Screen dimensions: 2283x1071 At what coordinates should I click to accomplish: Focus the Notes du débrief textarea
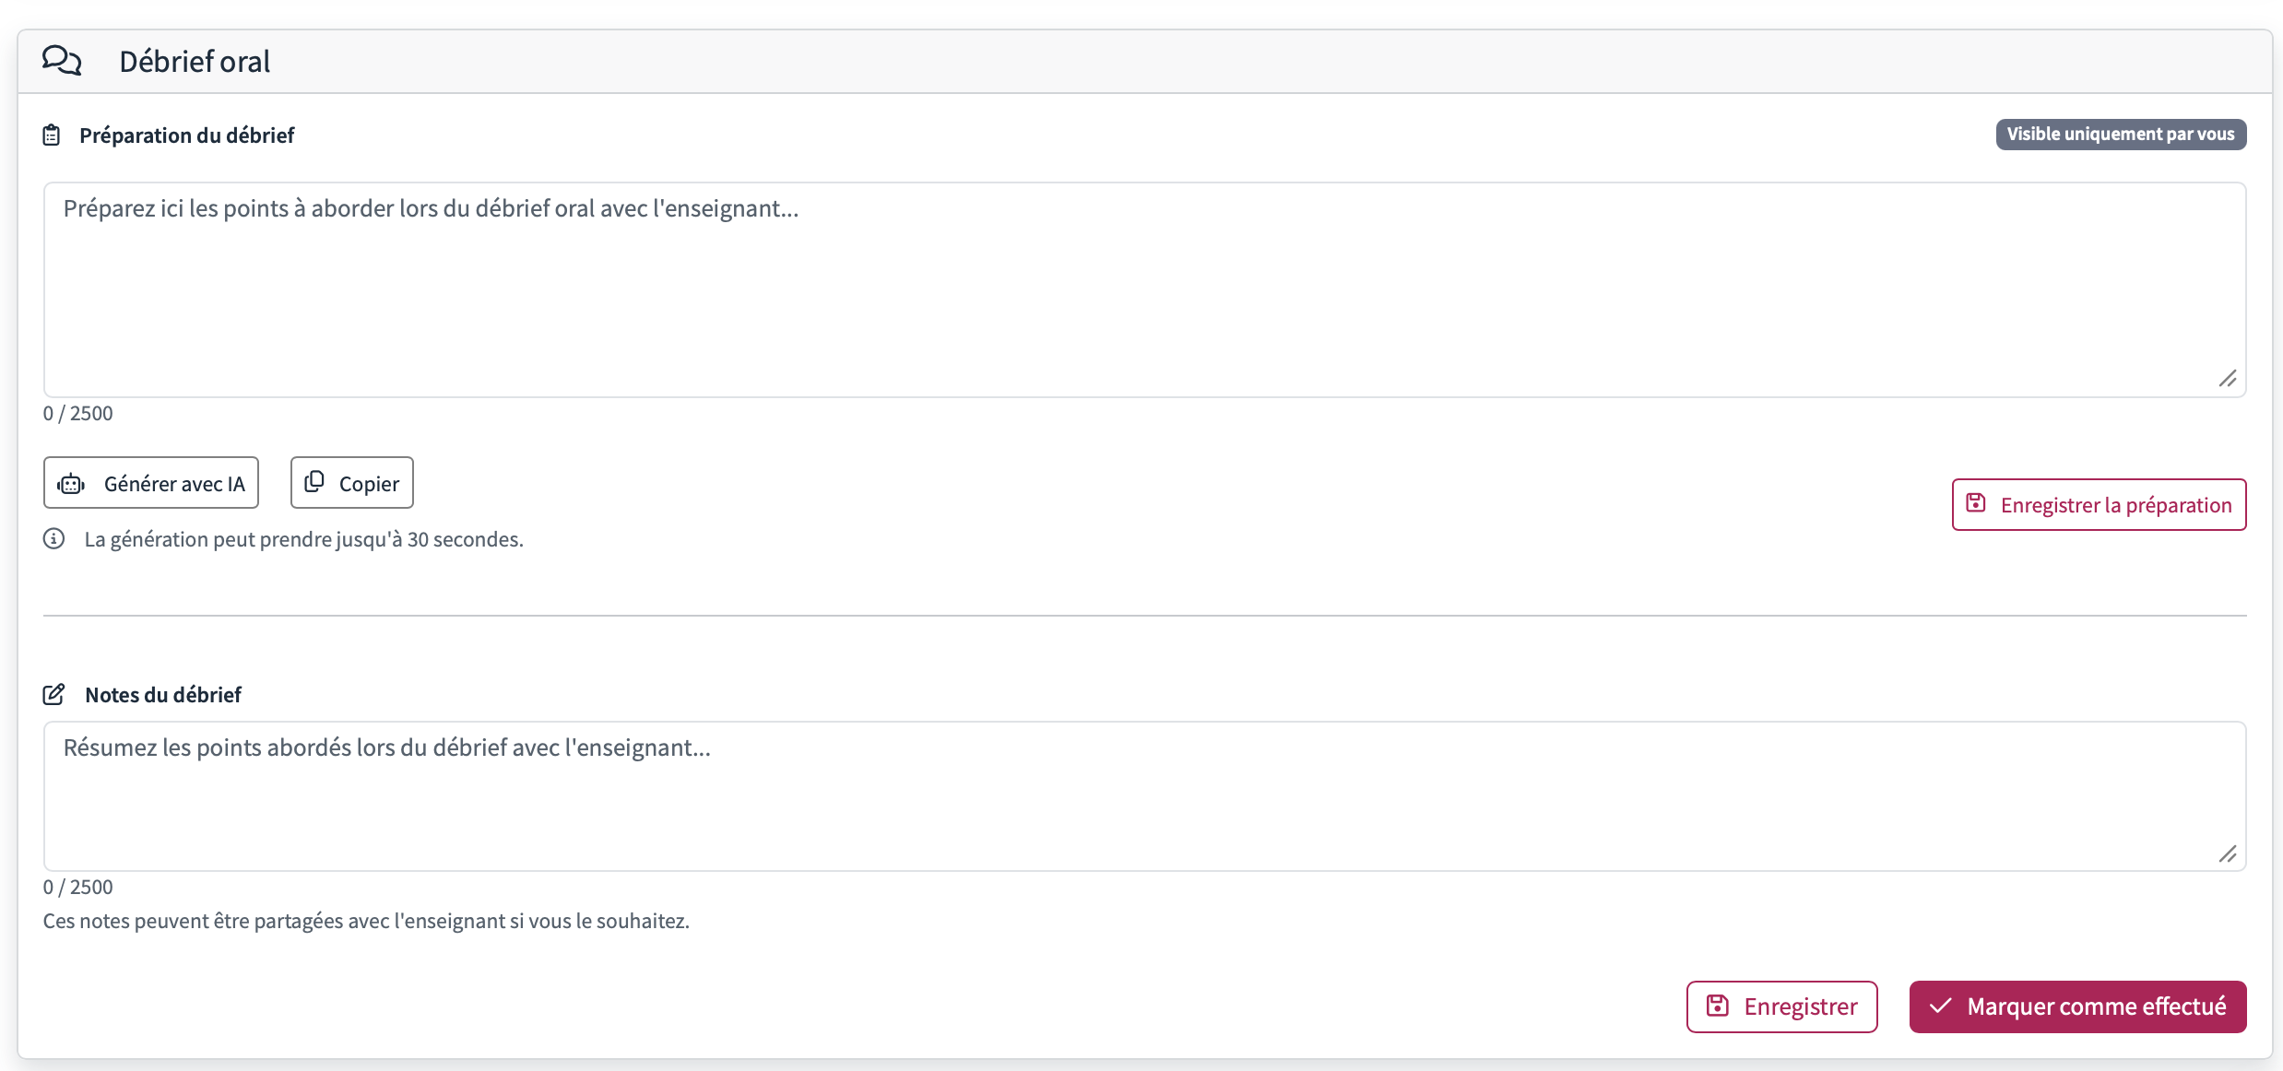[x=1145, y=796]
